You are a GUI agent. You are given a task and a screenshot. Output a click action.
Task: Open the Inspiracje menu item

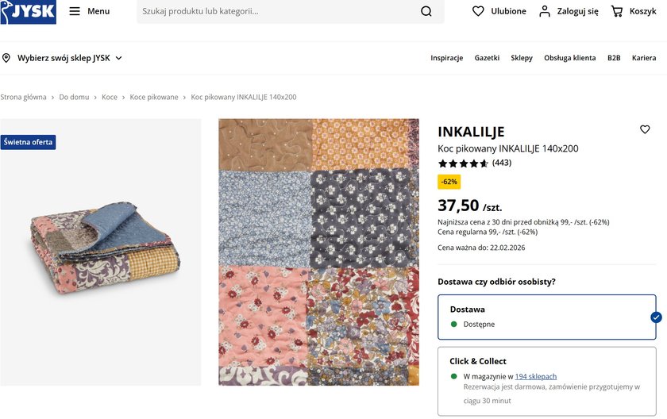(x=447, y=58)
